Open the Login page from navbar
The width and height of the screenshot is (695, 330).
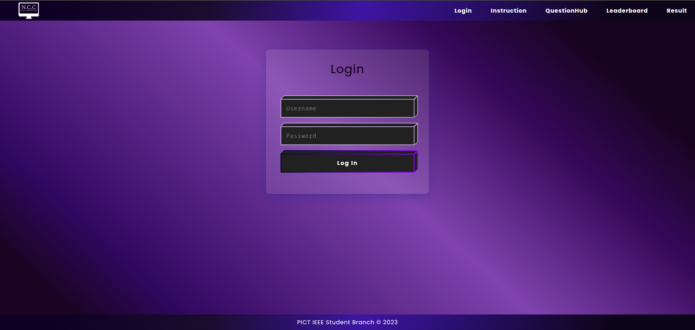tap(463, 11)
